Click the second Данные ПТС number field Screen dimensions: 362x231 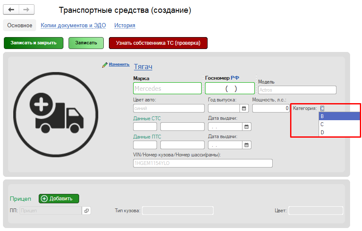point(182,145)
